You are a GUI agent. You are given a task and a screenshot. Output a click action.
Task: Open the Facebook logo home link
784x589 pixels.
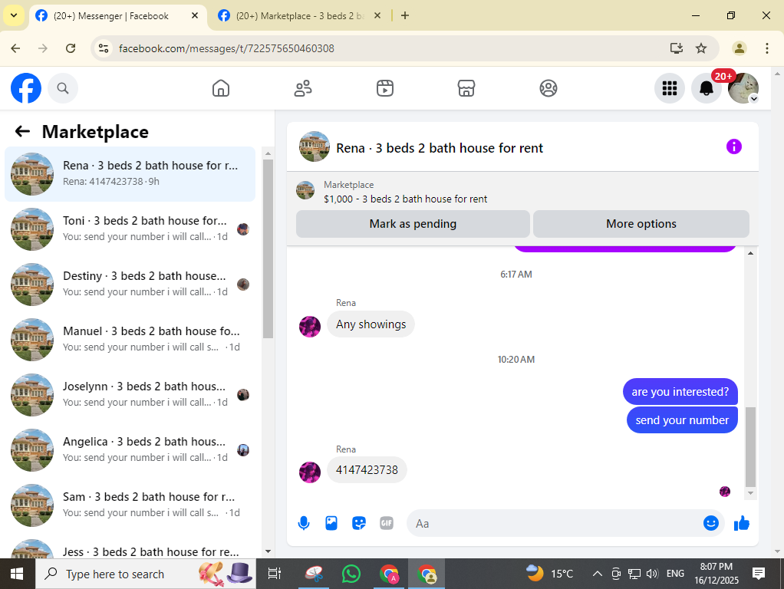[26, 88]
